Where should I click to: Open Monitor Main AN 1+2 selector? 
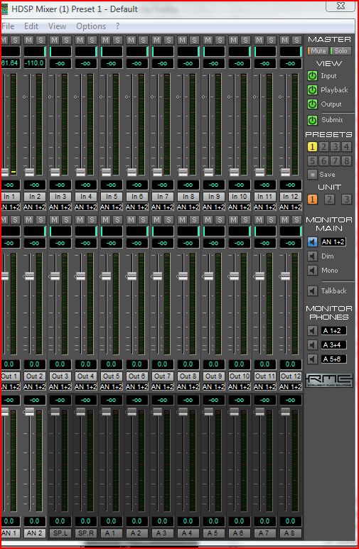click(333, 242)
